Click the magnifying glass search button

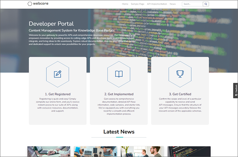(x=206, y=4)
